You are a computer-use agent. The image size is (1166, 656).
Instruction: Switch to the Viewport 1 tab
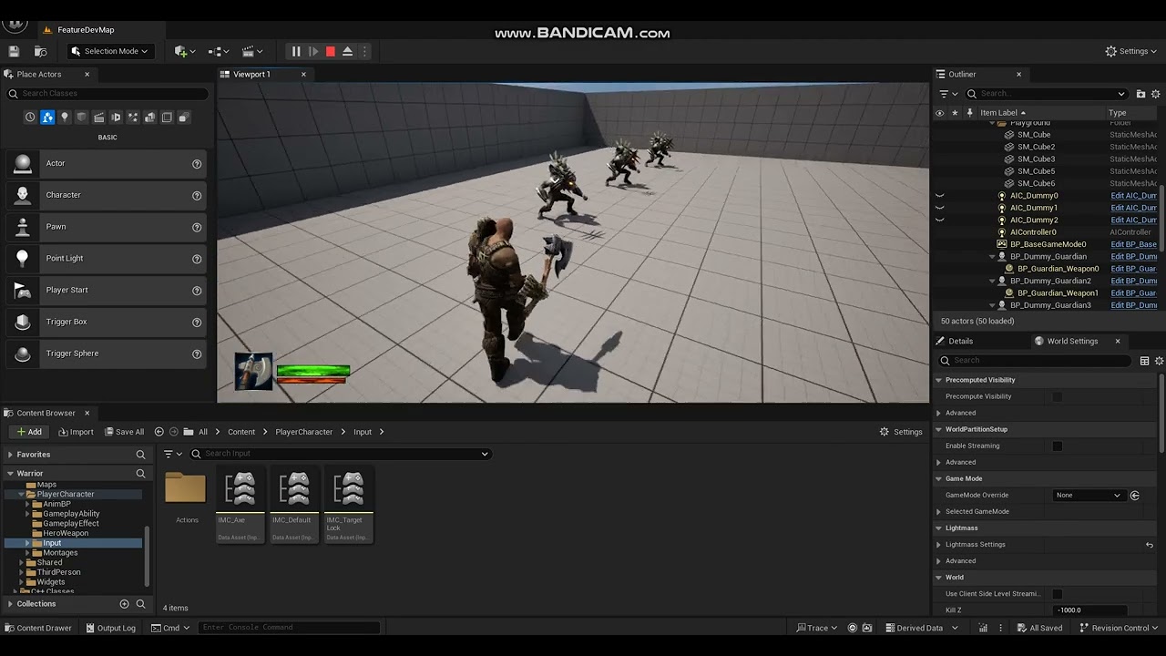(x=251, y=74)
